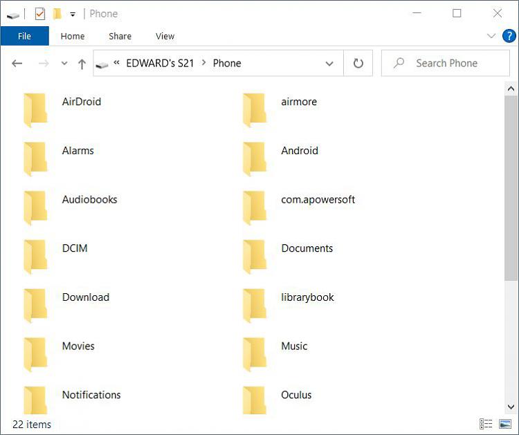The width and height of the screenshot is (519, 435).
Task: Select the Download folder icon
Action: coord(36,306)
